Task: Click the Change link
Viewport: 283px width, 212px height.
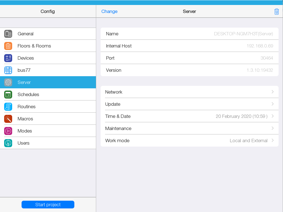Action: [x=109, y=11]
